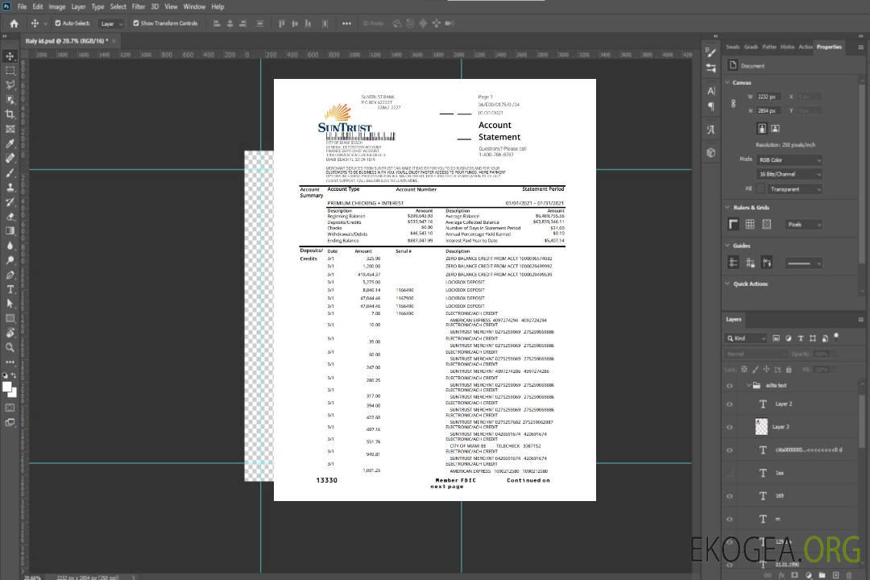Image resolution: width=870 pixels, height=580 pixels.
Task: Click the canvas width input field
Action: tap(768, 97)
